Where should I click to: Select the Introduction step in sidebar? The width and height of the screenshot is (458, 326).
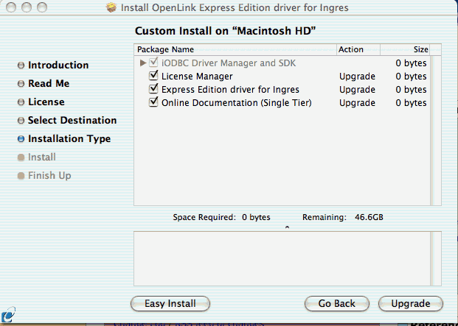click(58, 65)
